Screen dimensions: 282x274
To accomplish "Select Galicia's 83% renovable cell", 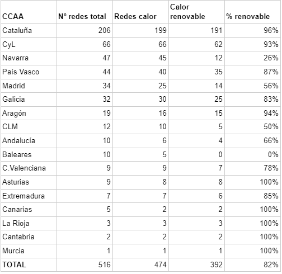I will pyautogui.click(x=252, y=100).
